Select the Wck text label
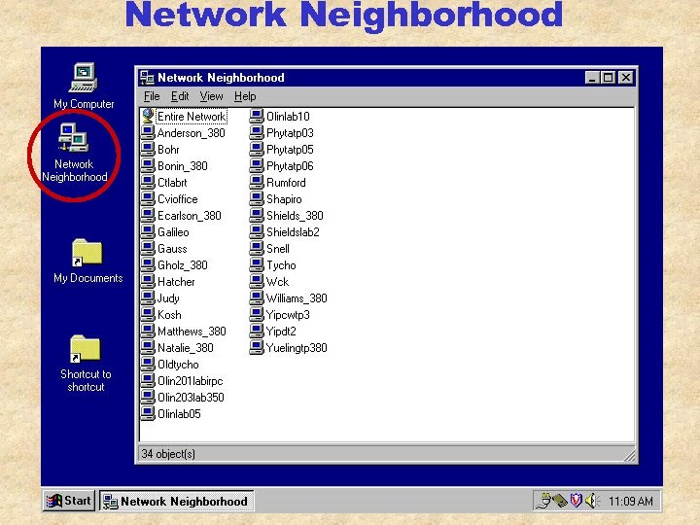This screenshot has height=525, width=700. [x=277, y=282]
